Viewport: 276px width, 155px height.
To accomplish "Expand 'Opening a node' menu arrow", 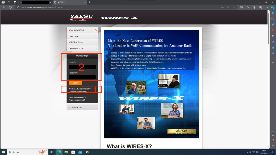I will click(96, 48).
